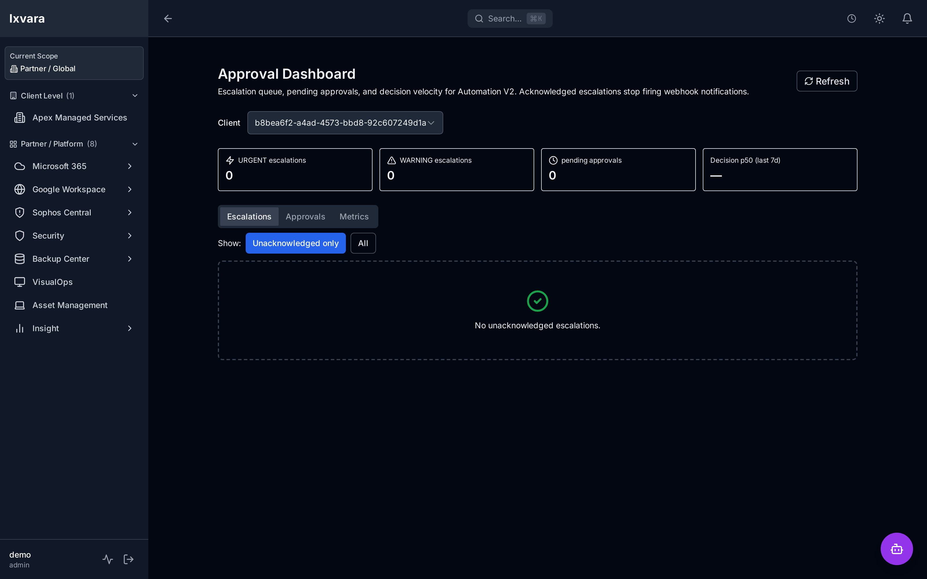Switch to the Approvals tab
The width and height of the screenshot is (927, 579).
pos(305,217)
